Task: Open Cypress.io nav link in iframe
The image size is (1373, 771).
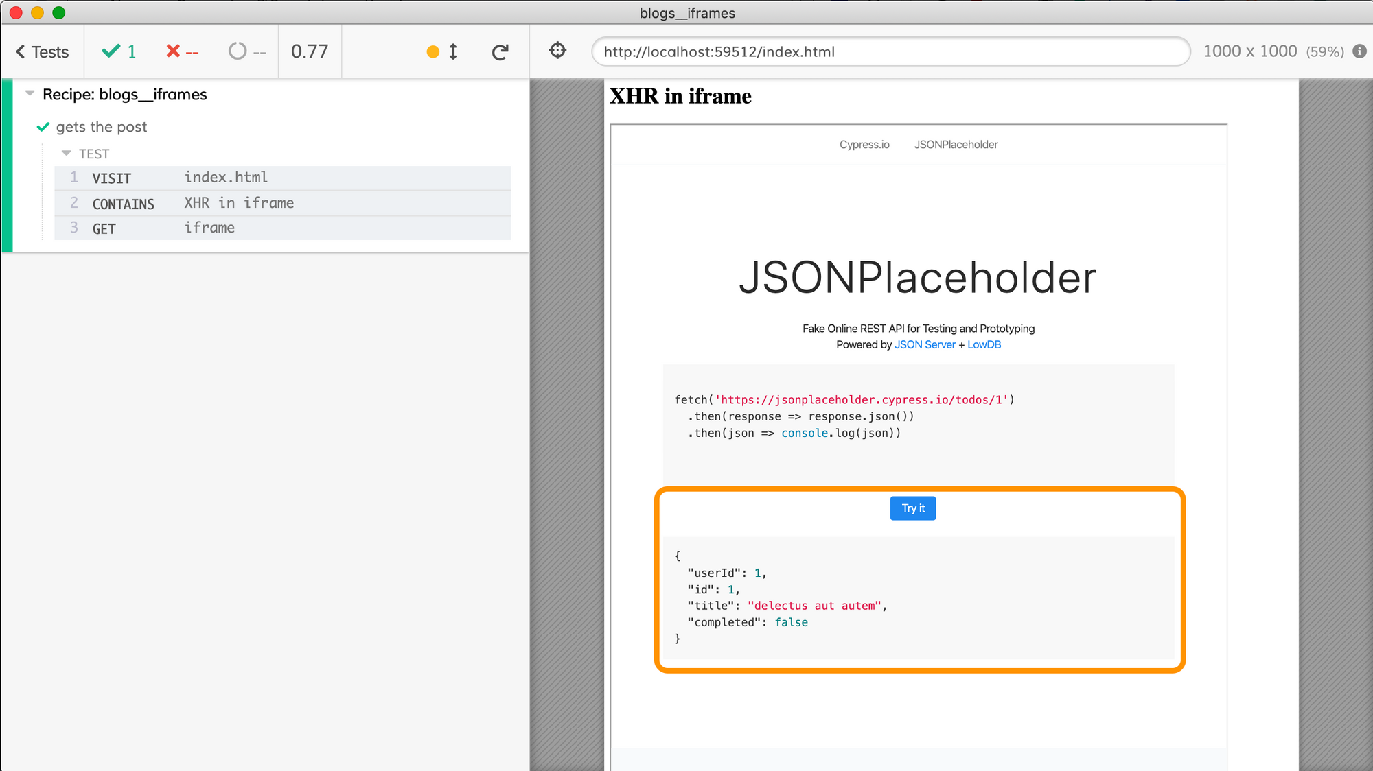Action: click(x=864, y=145)
